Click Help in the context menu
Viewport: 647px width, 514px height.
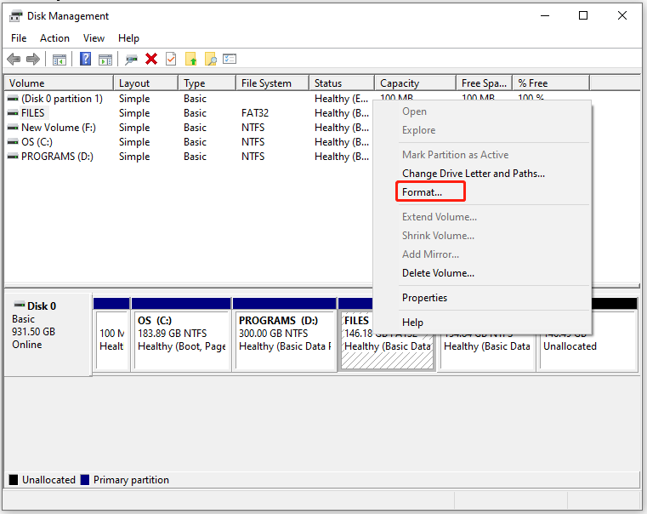tap(412, 322)
